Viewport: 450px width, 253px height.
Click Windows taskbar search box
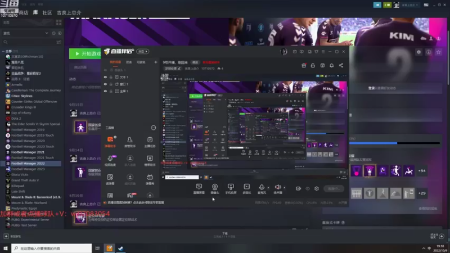pyautogui.click(x=52, y=248)
